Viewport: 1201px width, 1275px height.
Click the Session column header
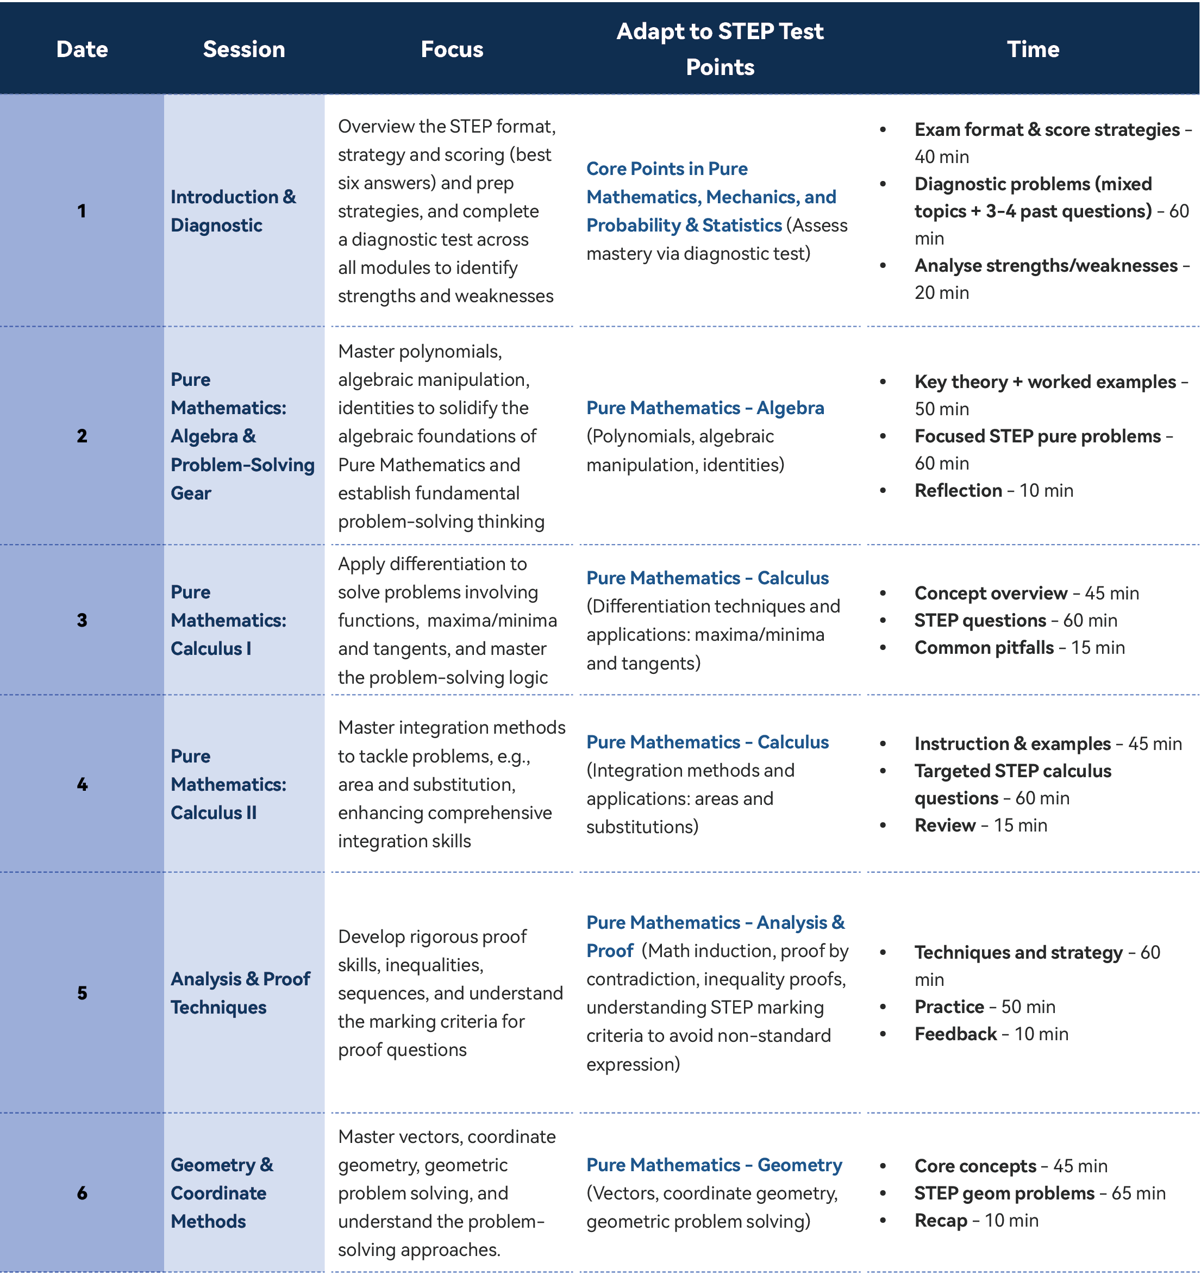click(243, 49)
